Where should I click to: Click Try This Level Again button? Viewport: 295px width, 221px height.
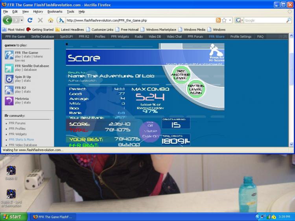195,88
